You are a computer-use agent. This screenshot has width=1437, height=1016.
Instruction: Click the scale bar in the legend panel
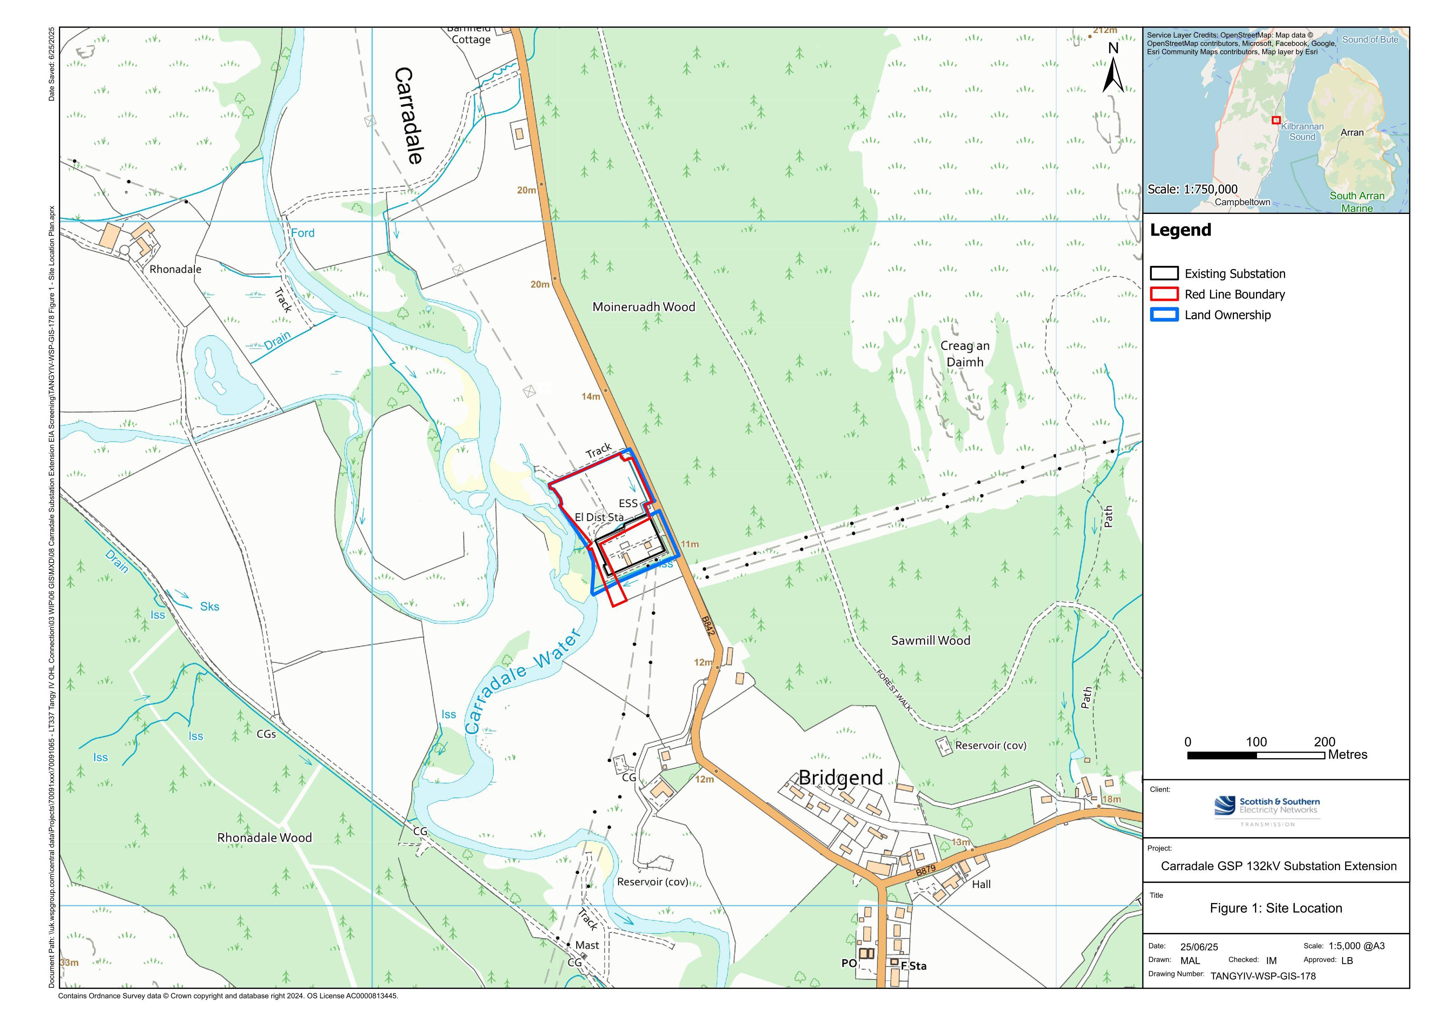click(1256, 755)
